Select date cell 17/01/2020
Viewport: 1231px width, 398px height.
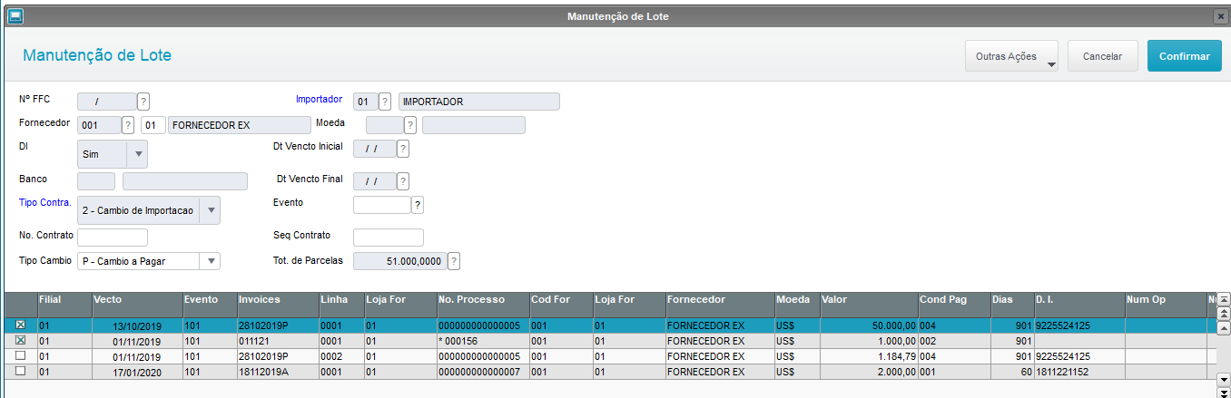(x=136, y=372)
